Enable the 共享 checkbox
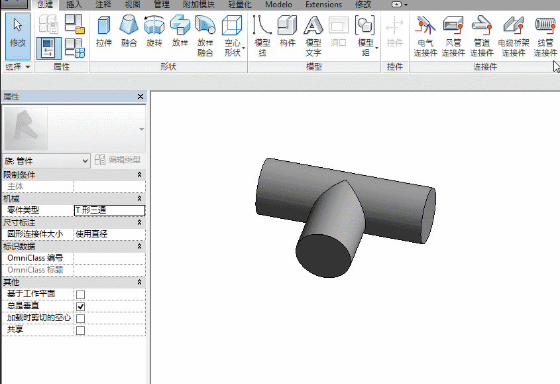This screenshot has width=560, height=384. tap(81, 330)
